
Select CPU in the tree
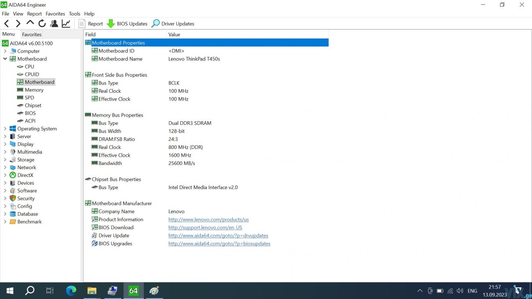click(x=29, y=67)
